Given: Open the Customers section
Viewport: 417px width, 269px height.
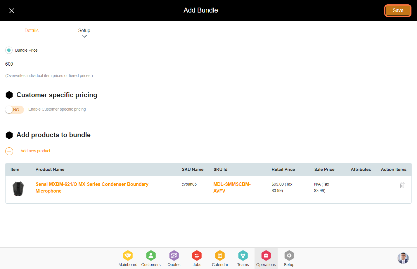Looking at the screenshot, I should coord(151,258).
